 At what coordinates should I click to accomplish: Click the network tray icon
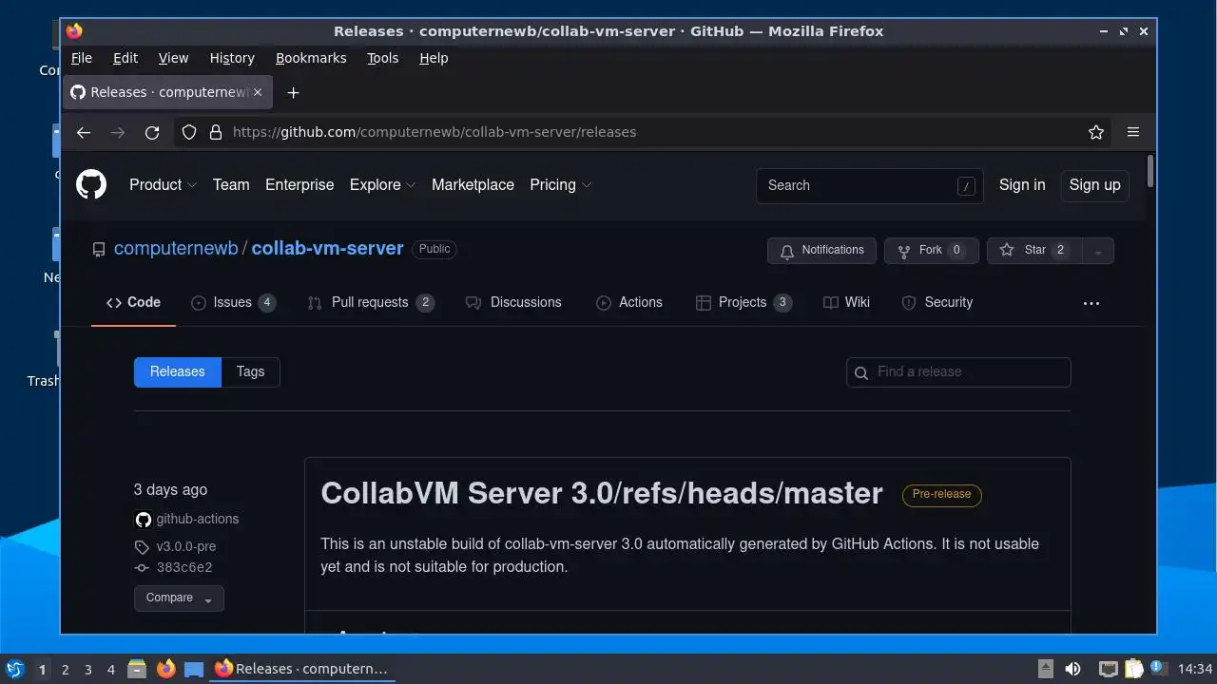(1109, 669)
